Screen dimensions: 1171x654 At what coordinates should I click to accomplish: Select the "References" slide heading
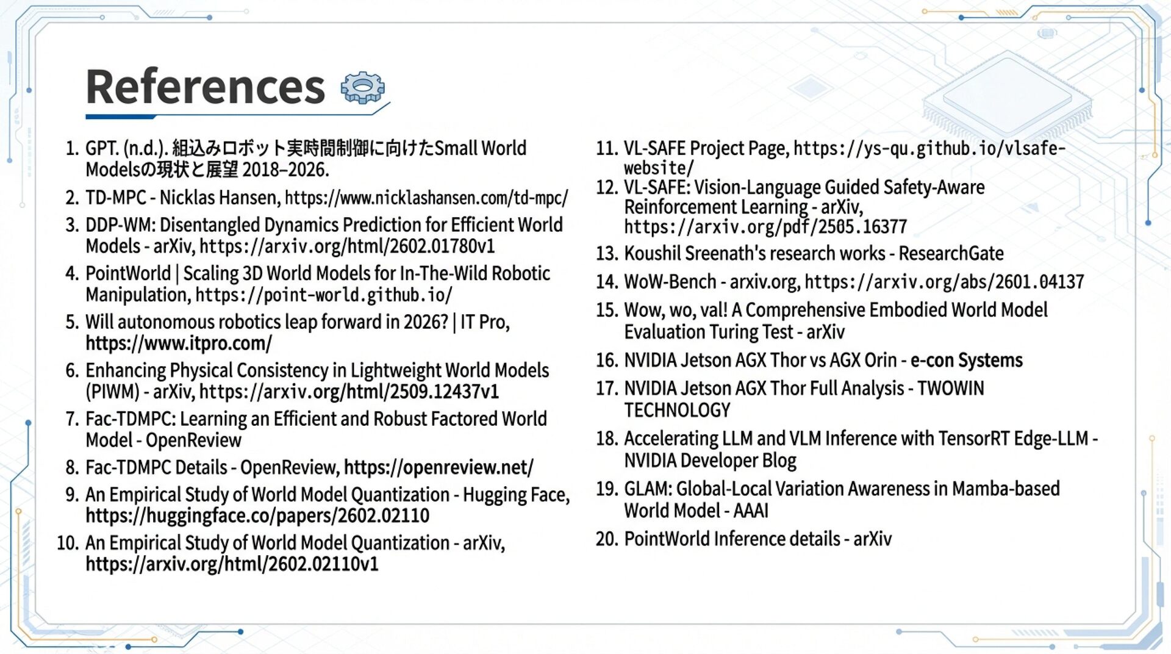pyautogui.click(x=206, y=87)
